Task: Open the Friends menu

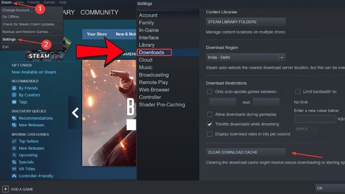Action: point(34,2)
